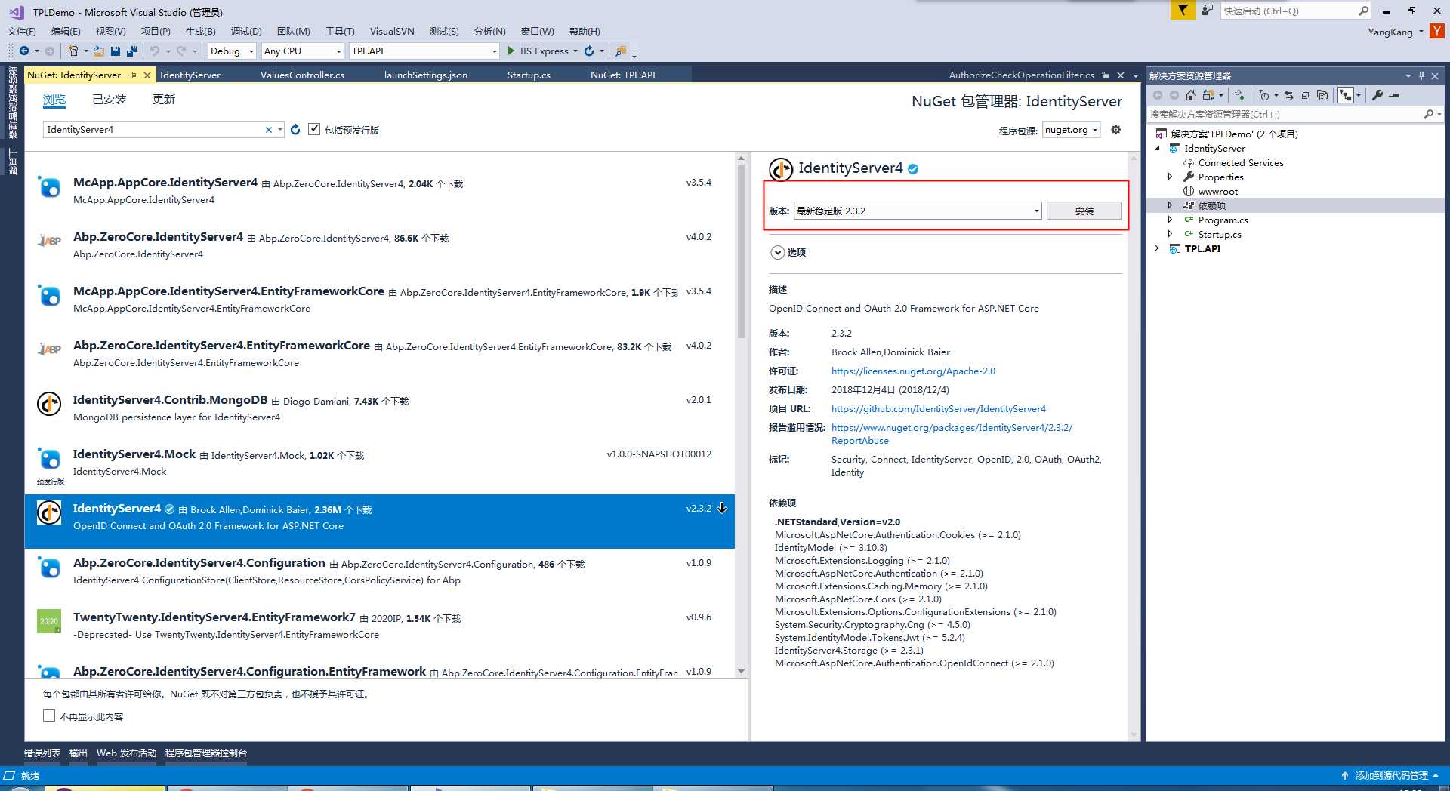
Task: Open the IIS Express target dropdown arrow
Action: coord(575,51)
